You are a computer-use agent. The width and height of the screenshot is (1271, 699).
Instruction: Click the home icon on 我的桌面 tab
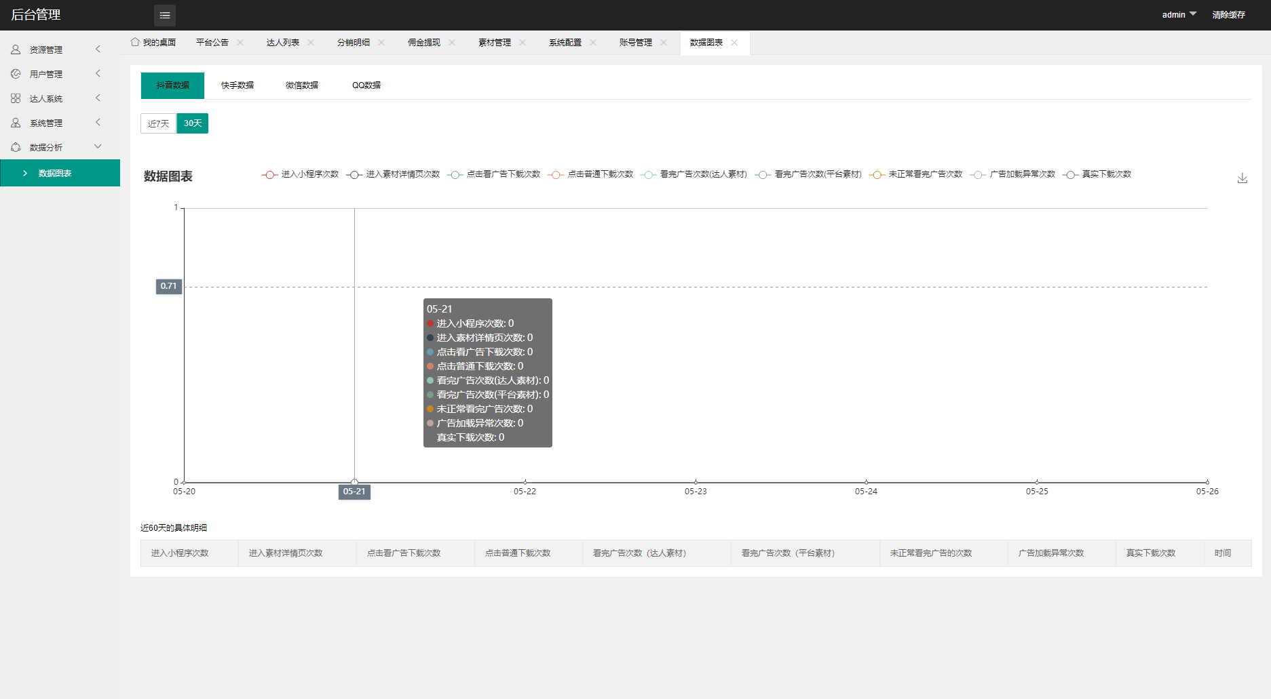click(x=134, y=42)
